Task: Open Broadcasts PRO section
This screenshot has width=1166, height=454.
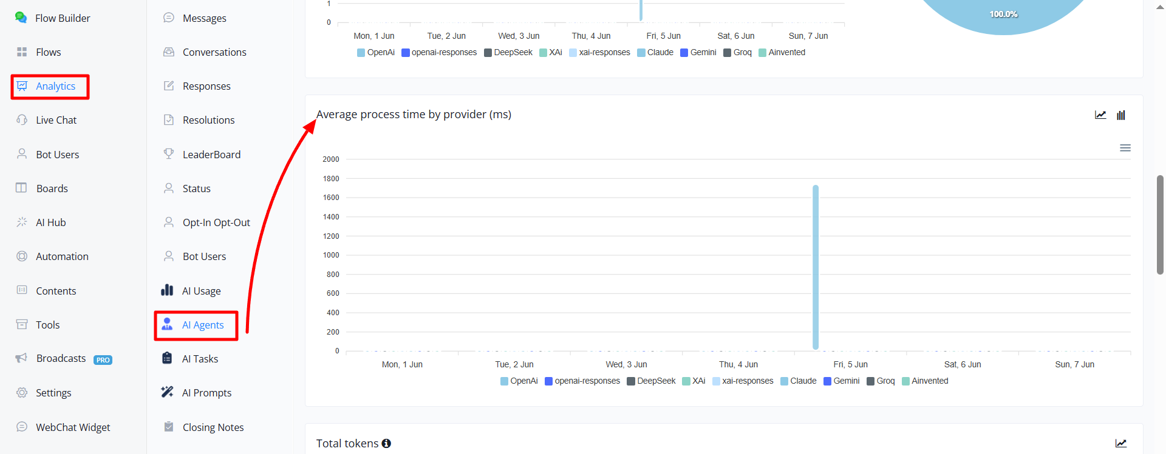Action: coord(64,359)
